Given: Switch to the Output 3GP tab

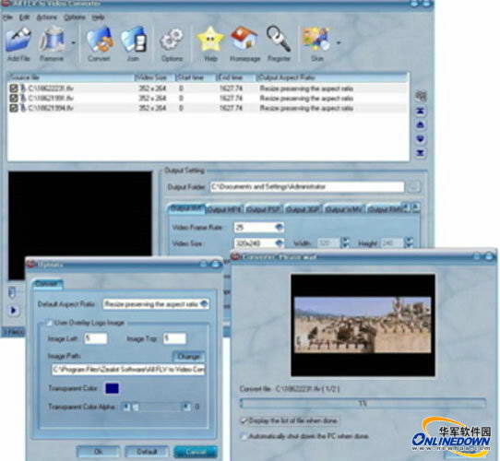Looking at the screenshot, I should tap(303, 209).
